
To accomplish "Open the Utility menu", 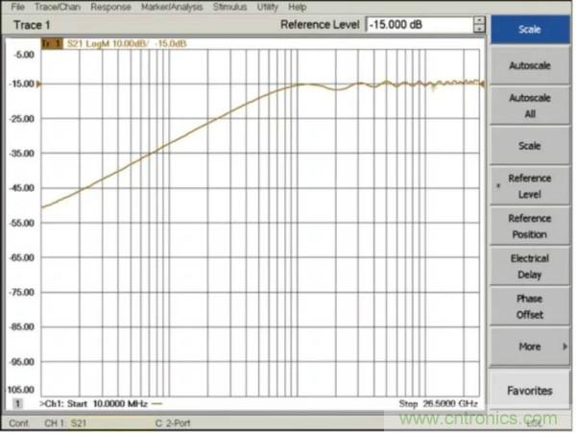I will (267, 7).
